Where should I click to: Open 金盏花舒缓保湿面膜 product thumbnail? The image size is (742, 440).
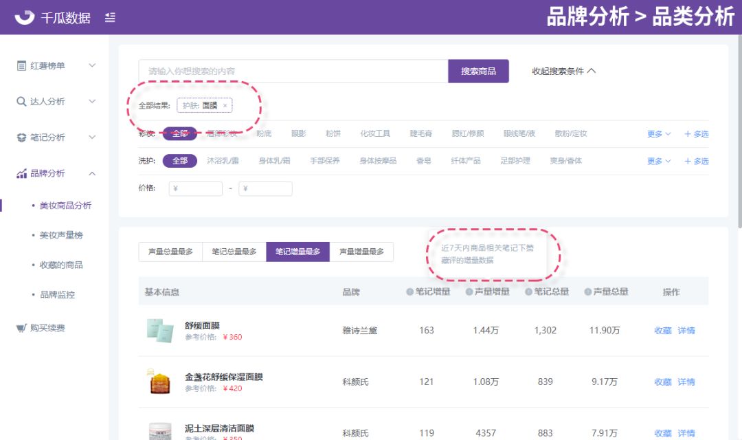tap(160, 382)
